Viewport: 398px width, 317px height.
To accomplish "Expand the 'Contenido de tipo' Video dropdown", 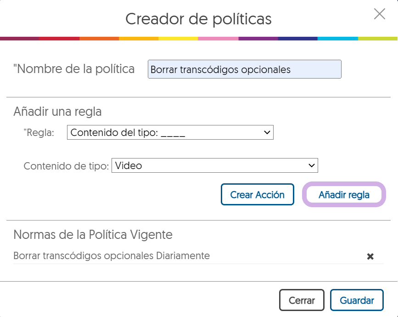I will pos(214,165).
